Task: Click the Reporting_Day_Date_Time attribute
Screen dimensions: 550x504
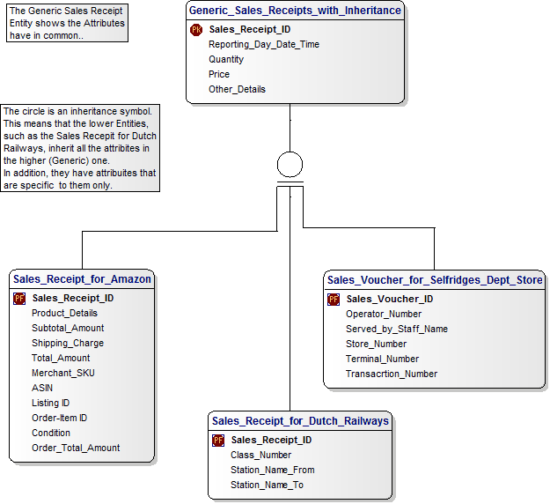Action: (264, 44)
